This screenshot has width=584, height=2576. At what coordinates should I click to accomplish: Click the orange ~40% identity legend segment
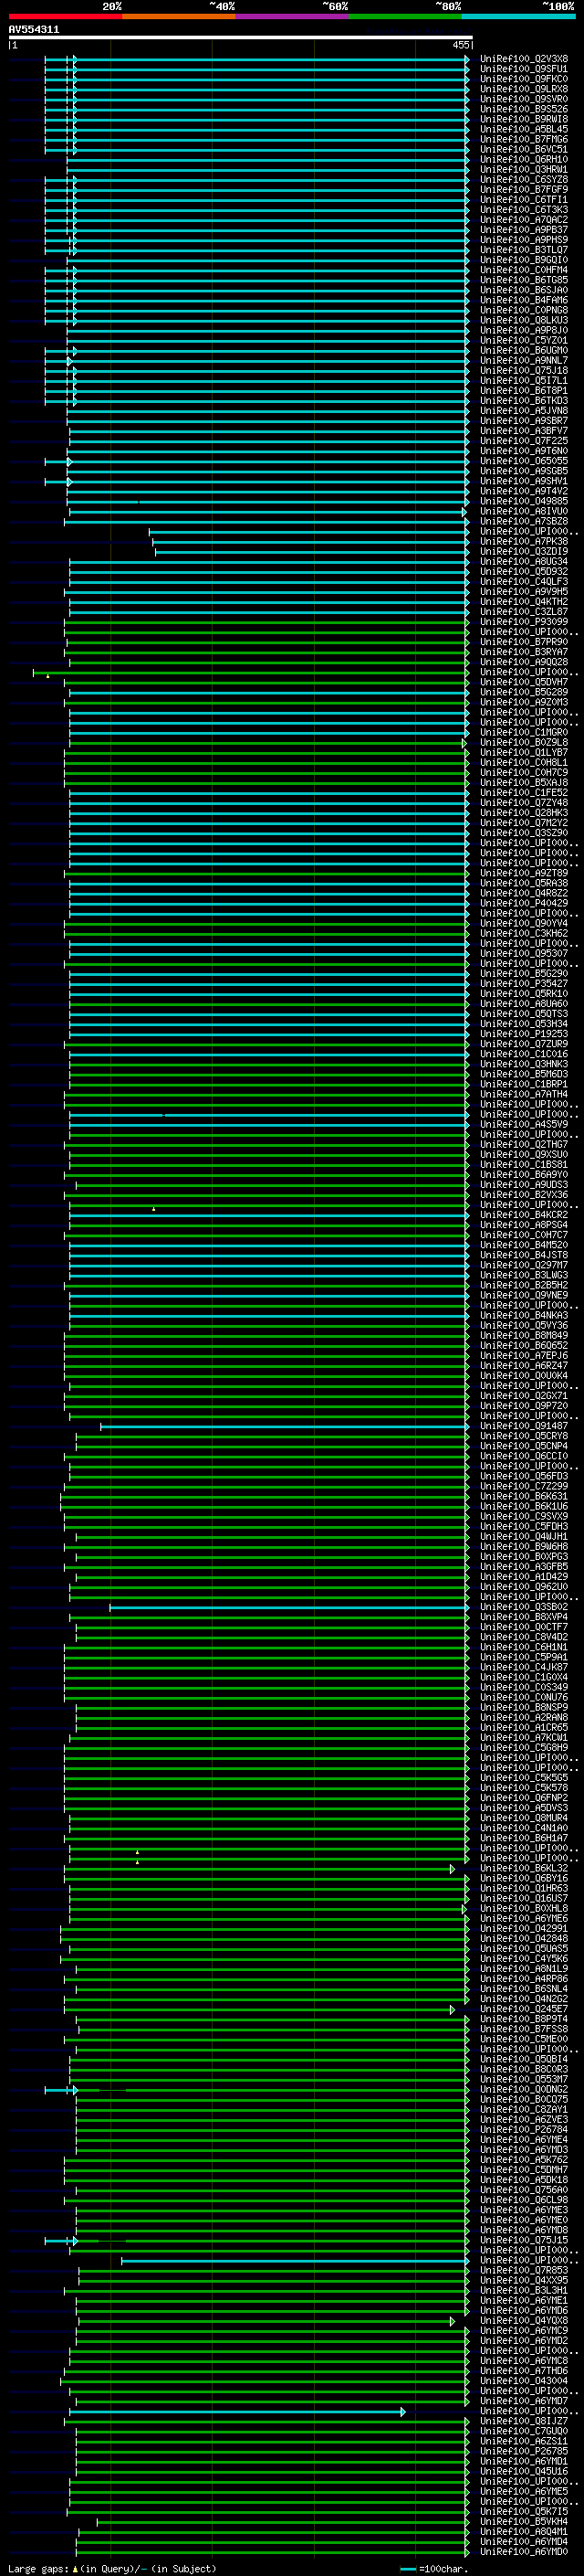(179, 16)
